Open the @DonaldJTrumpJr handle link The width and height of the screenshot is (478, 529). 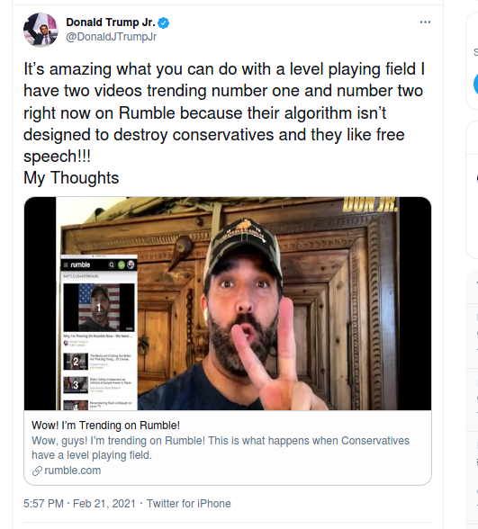pyautogui.click(x=111, y=36)
